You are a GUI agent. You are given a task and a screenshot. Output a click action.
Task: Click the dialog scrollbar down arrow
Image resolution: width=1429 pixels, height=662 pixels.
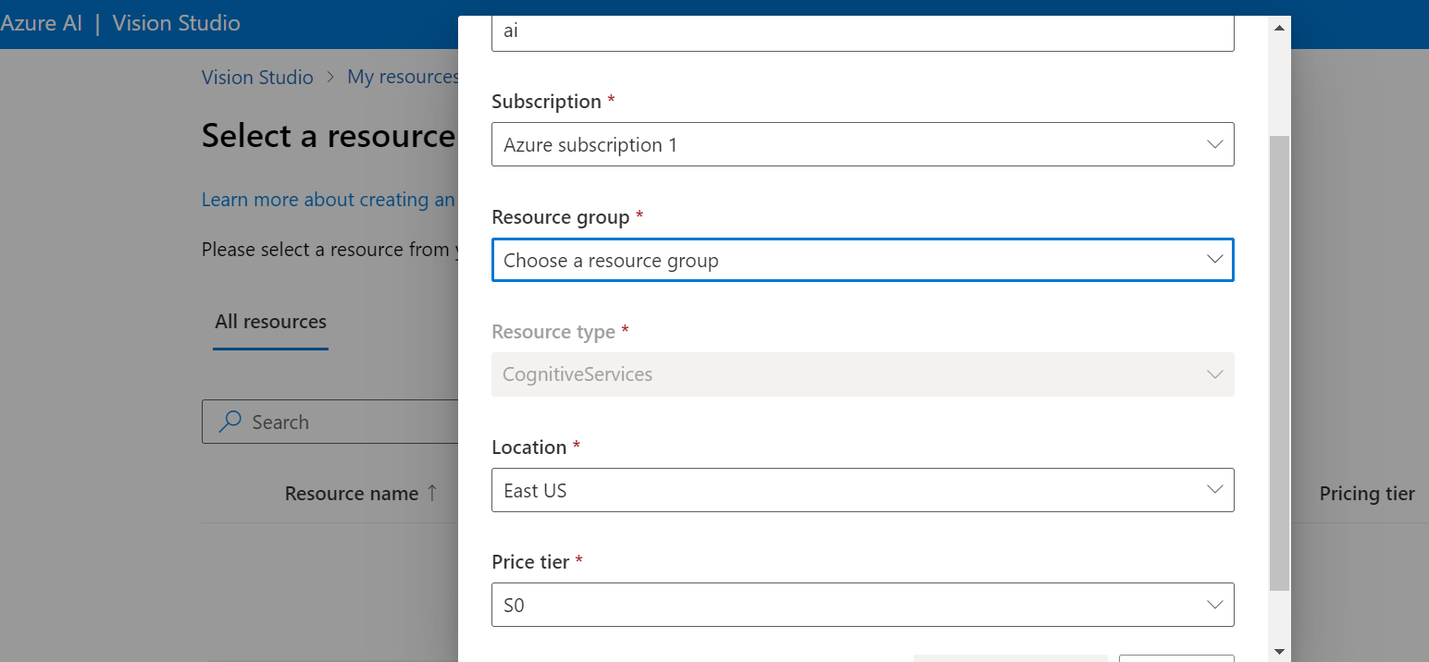tap(1280, 651)
